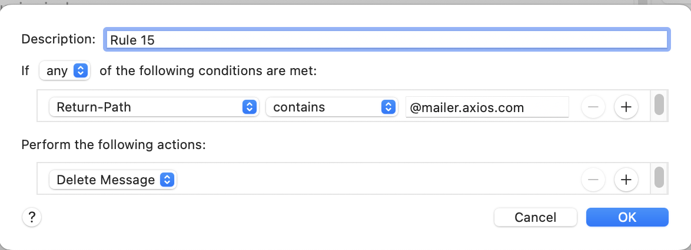Click the blue chevrons on the contains popup

click(387, 107)
